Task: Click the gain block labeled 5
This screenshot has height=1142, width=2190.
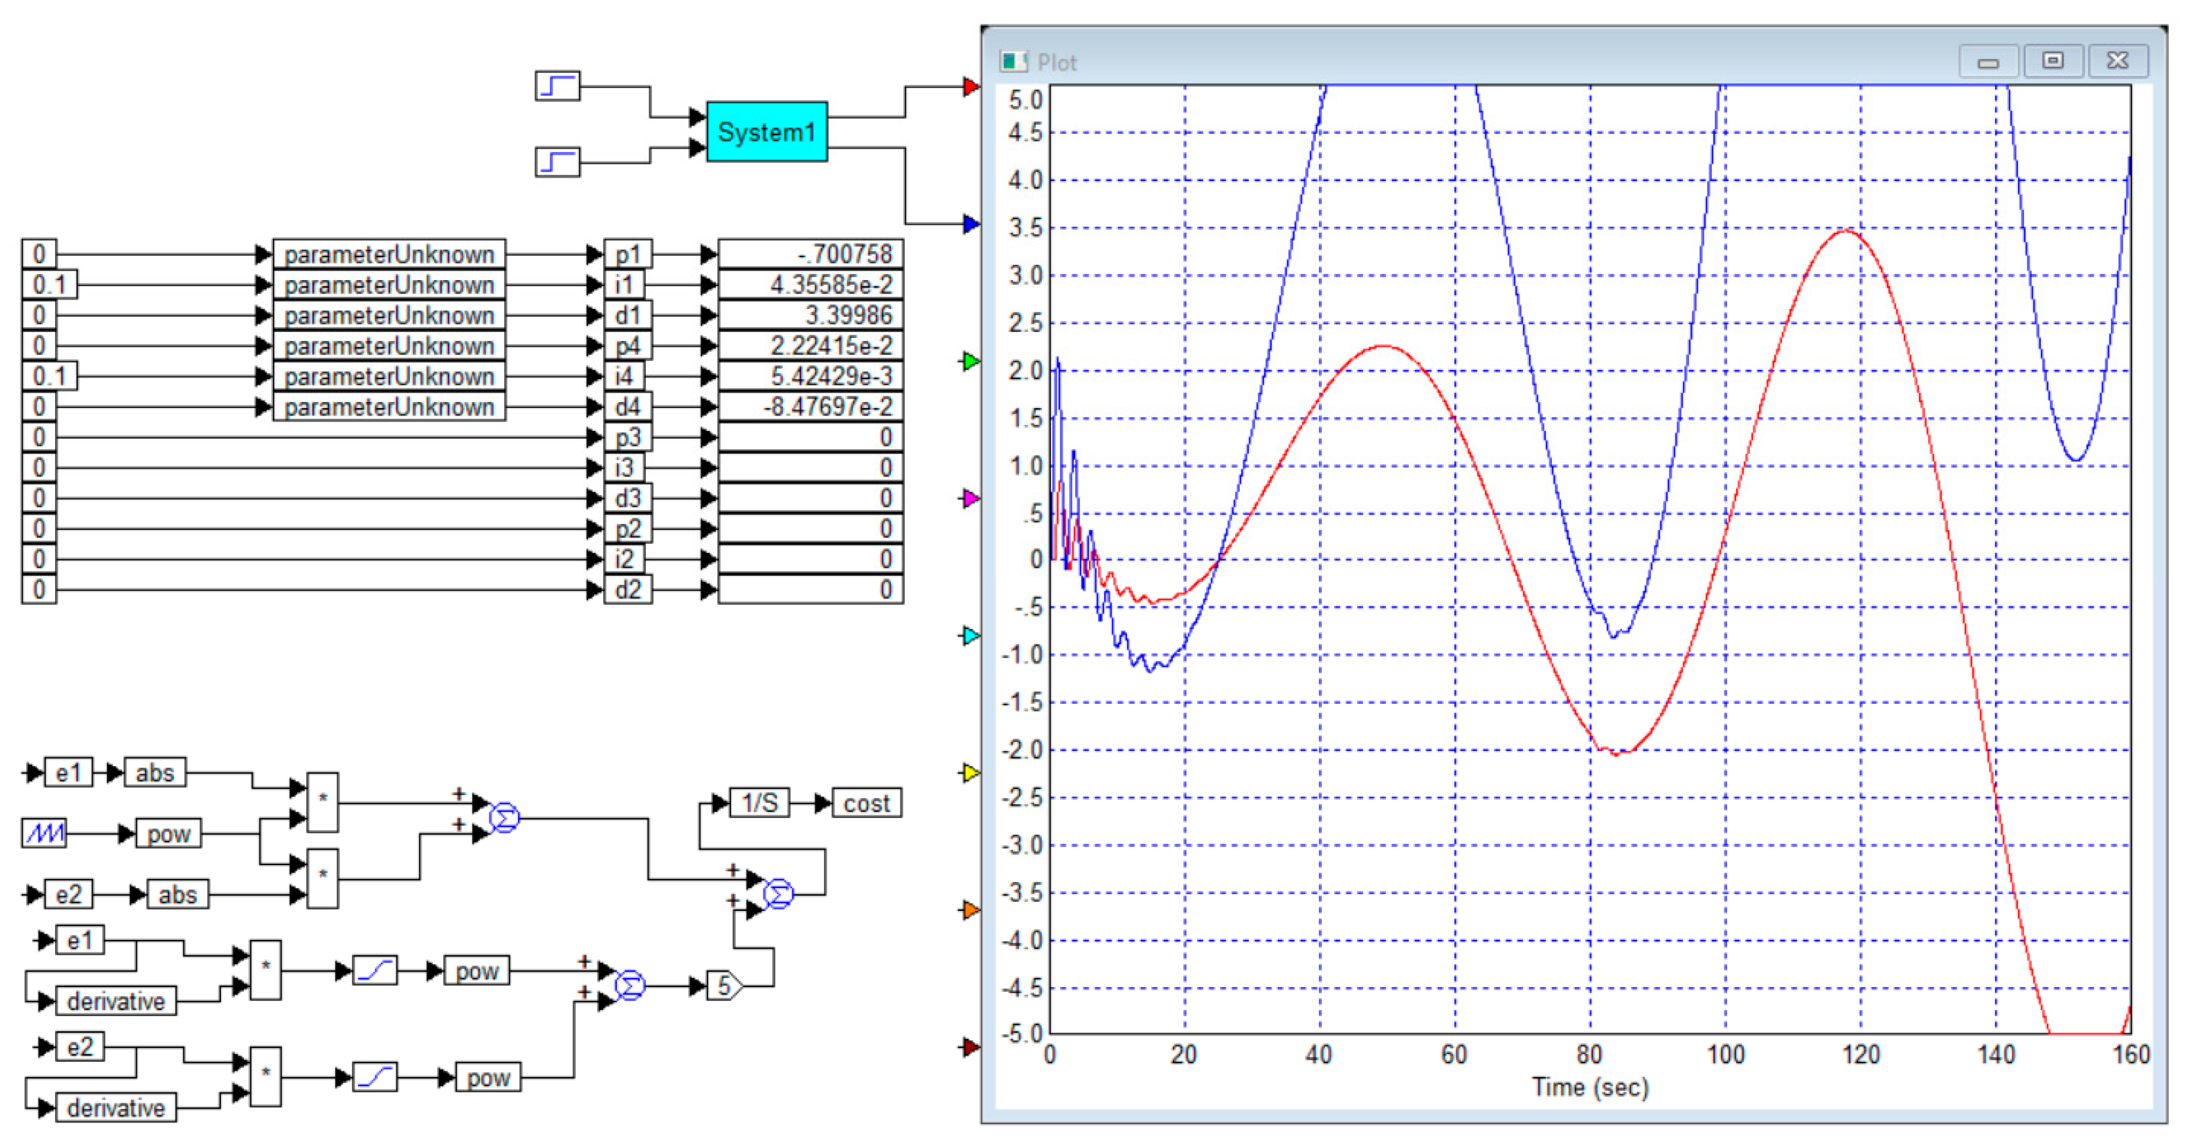Action: pyautogui.click(x=724, y=986)
